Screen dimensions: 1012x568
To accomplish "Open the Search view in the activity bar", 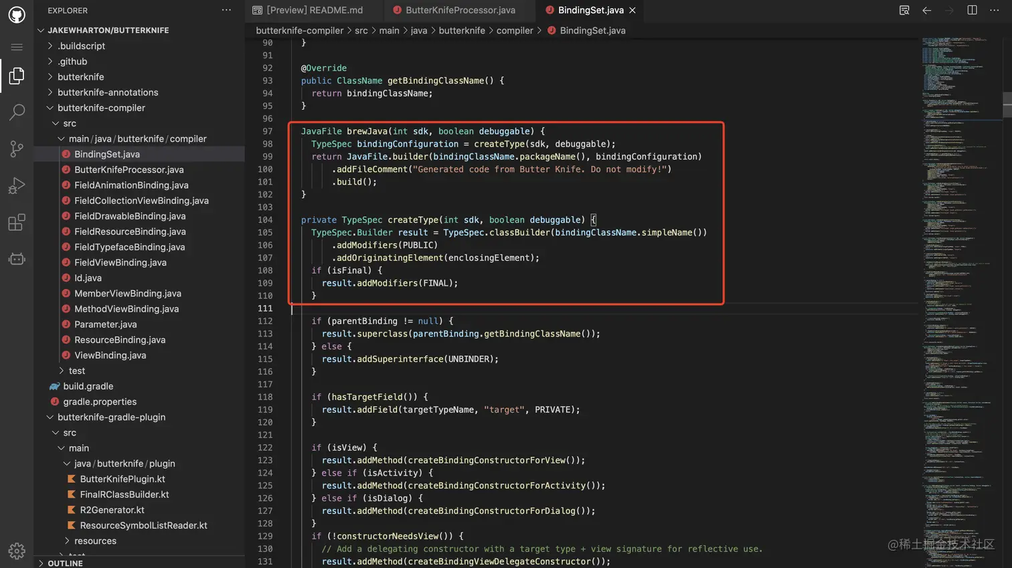I will (x=17, y=112).
